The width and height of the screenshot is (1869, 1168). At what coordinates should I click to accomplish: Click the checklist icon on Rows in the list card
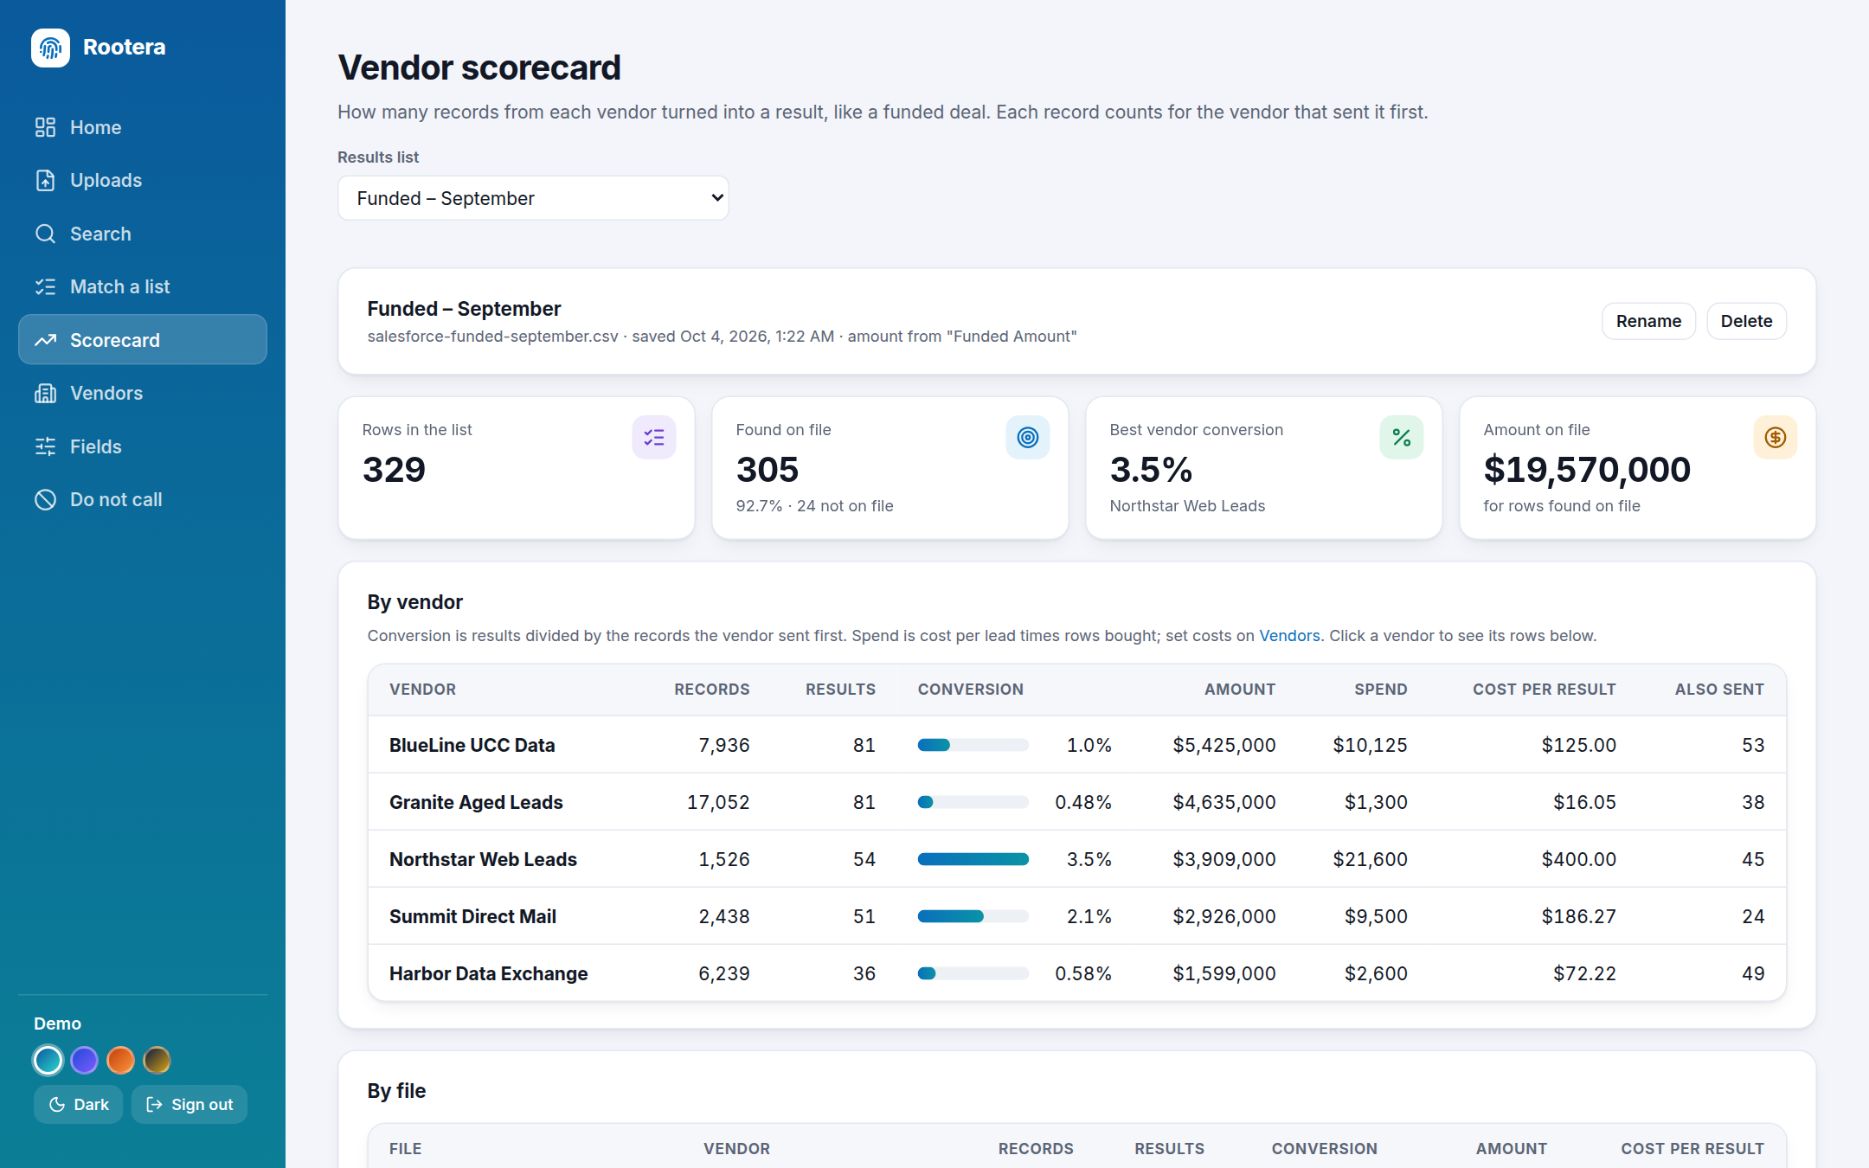click(654, 438)
